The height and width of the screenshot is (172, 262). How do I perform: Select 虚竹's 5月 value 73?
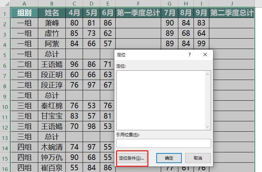(91, 33)
